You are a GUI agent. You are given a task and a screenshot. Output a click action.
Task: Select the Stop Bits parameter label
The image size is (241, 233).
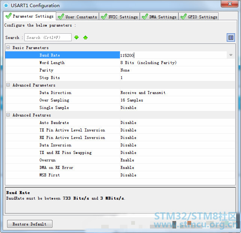tap(49, 78)
